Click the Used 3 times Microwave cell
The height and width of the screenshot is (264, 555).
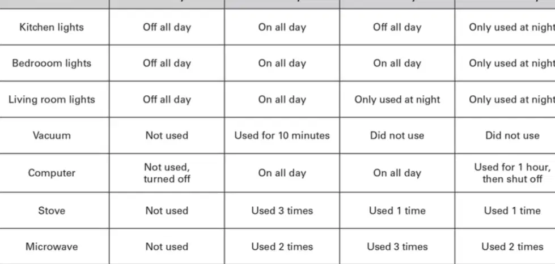pyautogui.click(x=397, y=246)
